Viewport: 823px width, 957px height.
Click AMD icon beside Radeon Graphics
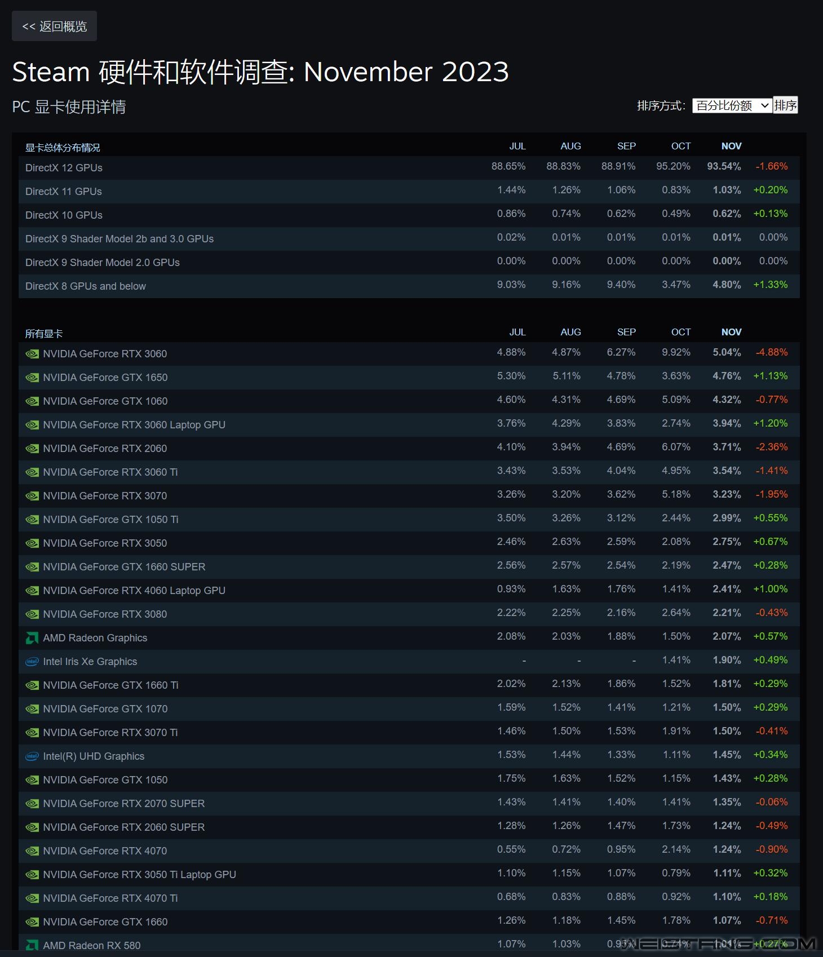[x=32, y=638]
